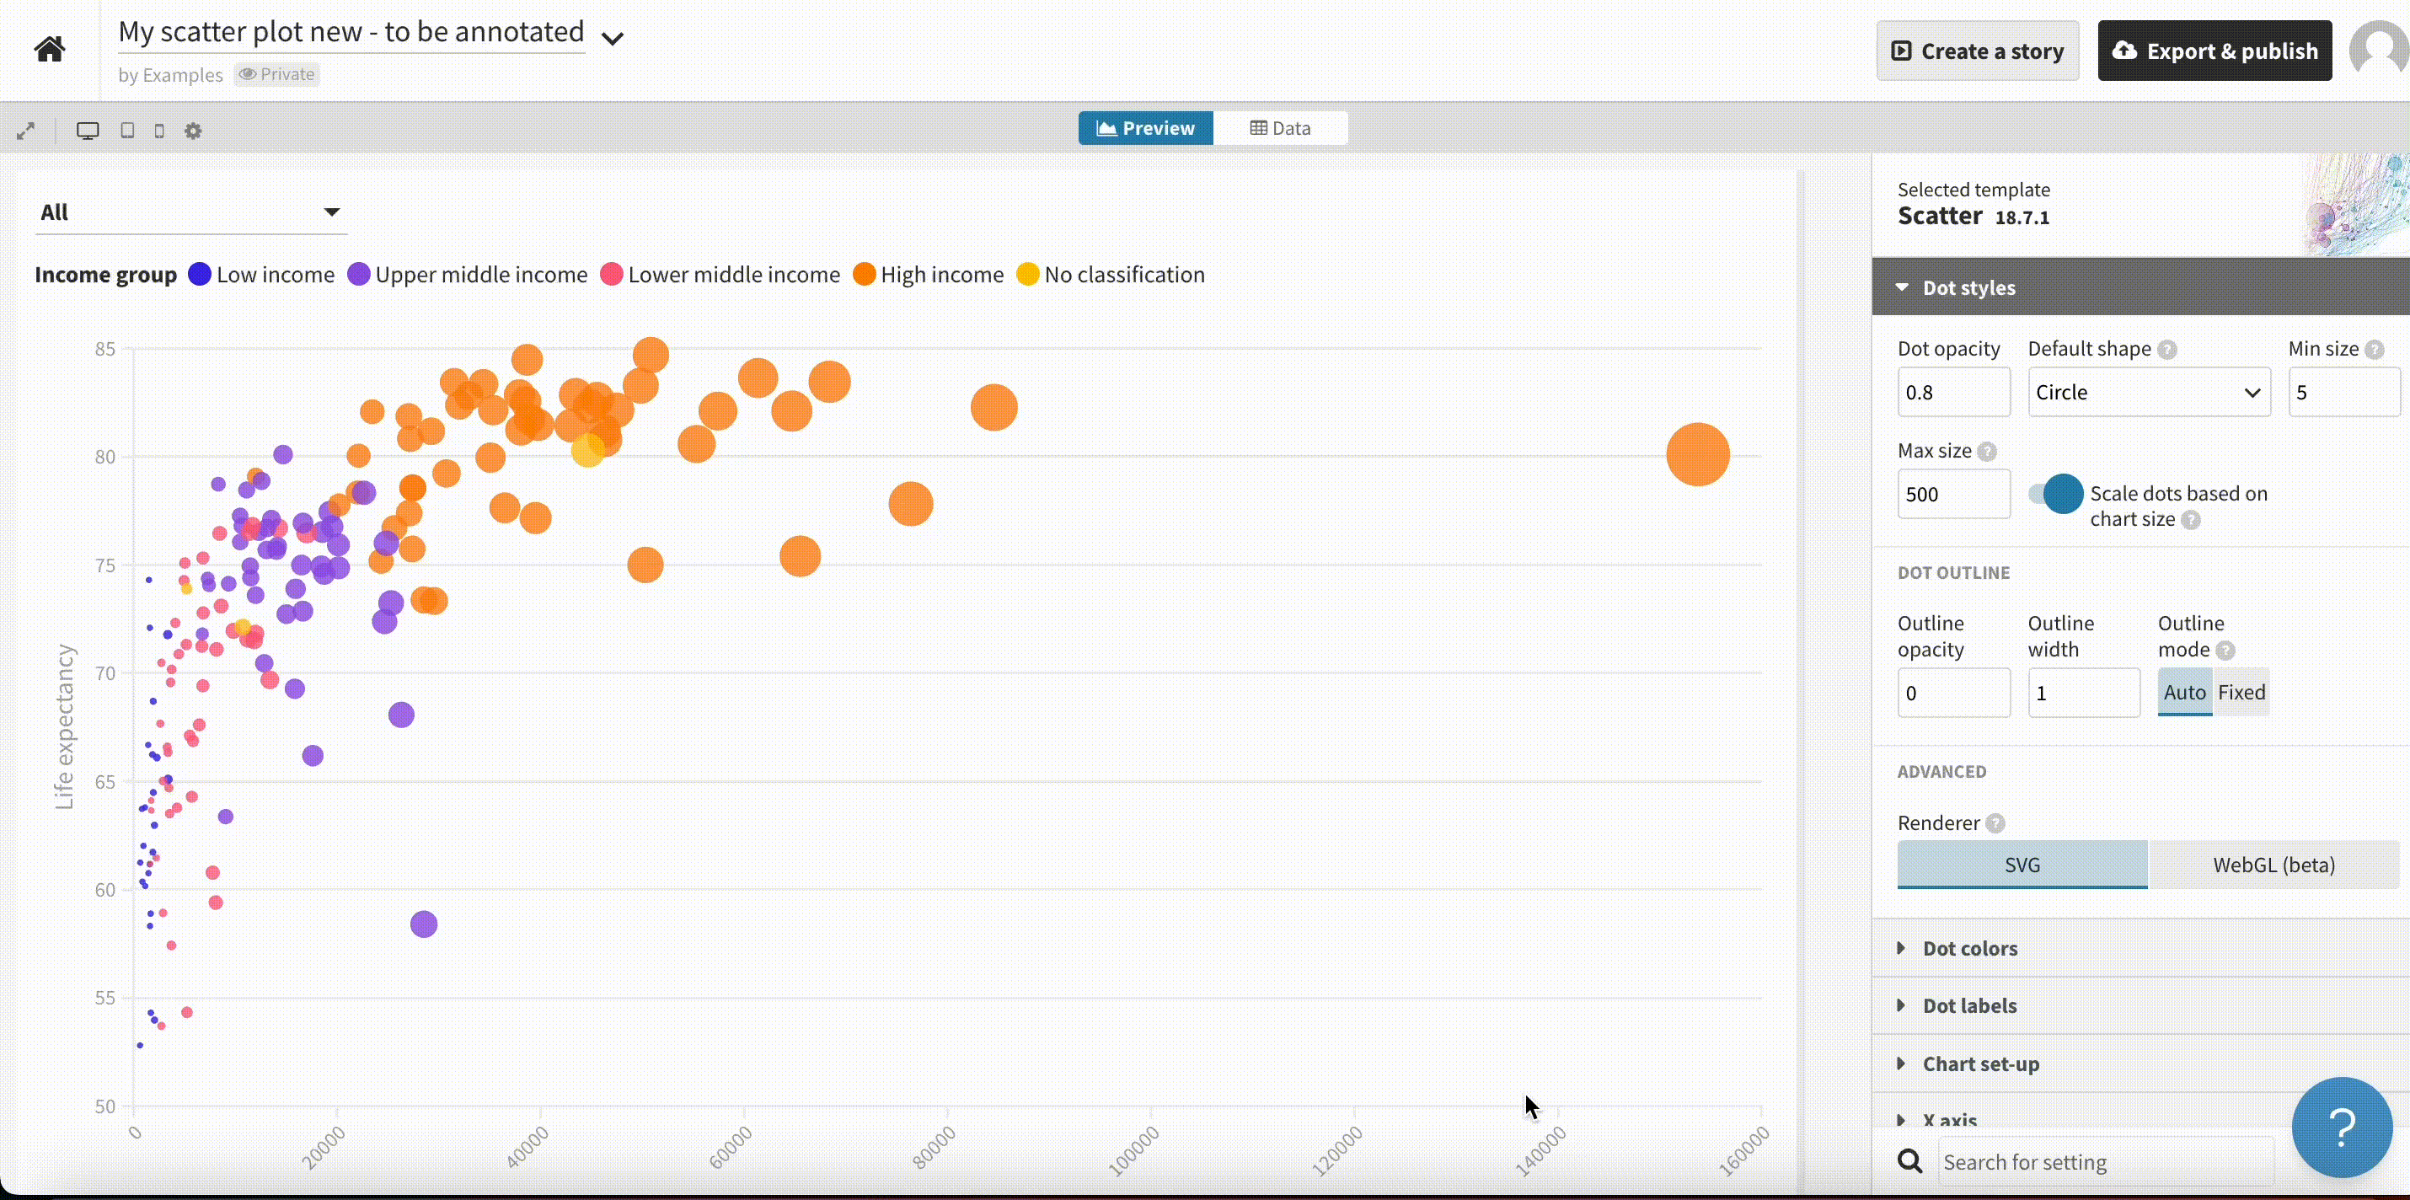Switch renderer to WebGL (beta)
Screen dimensions: 2410x1200
[x=2273, y=865]
